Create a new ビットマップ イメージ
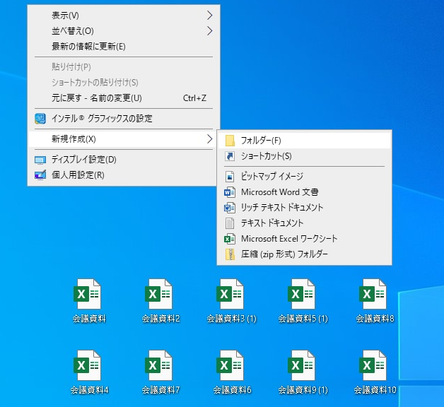Screen dimensions: 444x407 coord(305,177)
